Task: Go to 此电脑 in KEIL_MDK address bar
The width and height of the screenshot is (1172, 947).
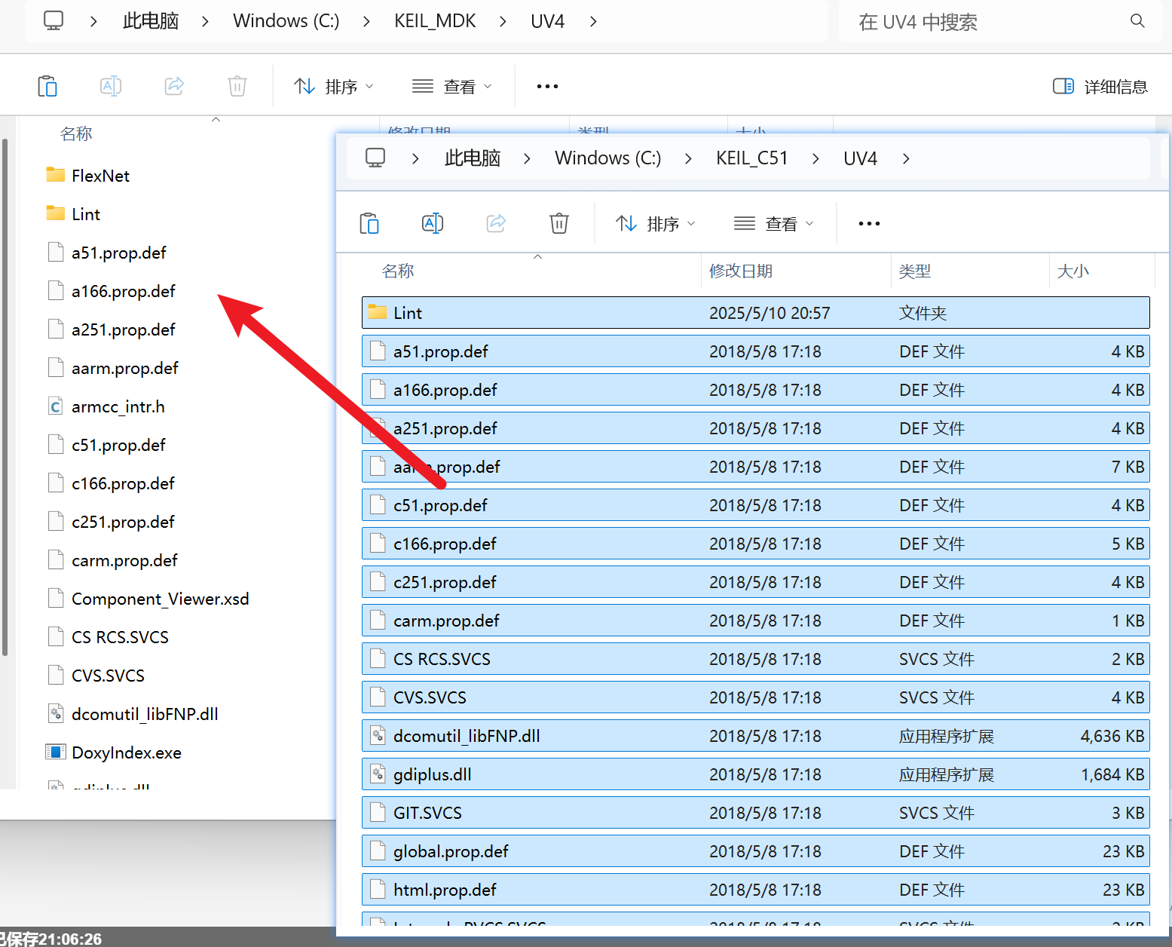Action: coord(151,21)
